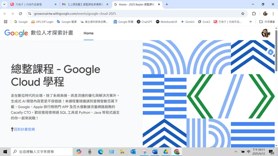Toggle the 中 input method indicator
Screen dimensions: 278x156
pyautogui.click(x=249, y=152)
